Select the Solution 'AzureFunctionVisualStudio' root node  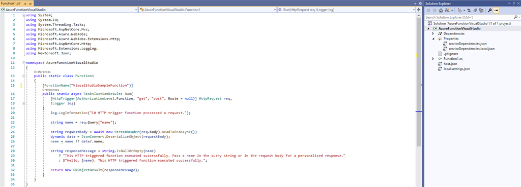pos(472,24)
